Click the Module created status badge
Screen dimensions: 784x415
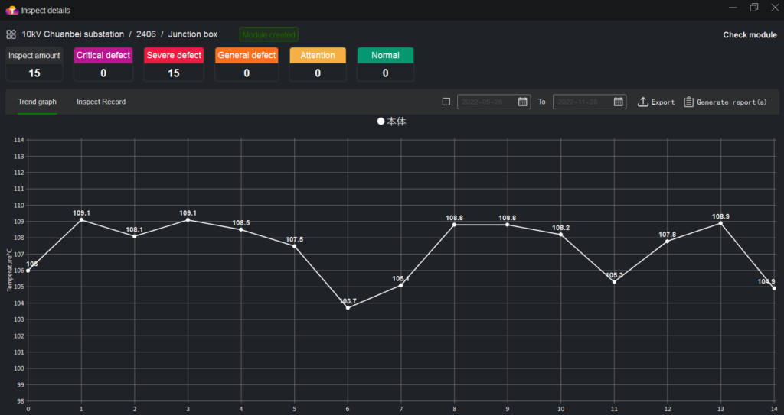[x=269, y=35]
